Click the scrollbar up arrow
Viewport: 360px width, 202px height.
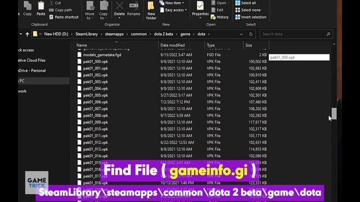tap(334, 44)
